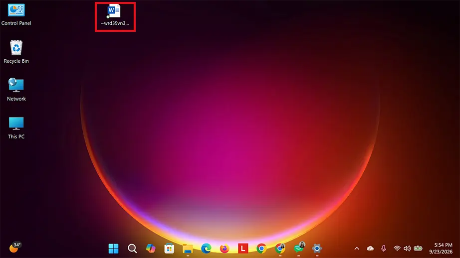Launch Firefox from the taskbar
This screenshot has width=460, height=258.
click(x=225, y=249)
